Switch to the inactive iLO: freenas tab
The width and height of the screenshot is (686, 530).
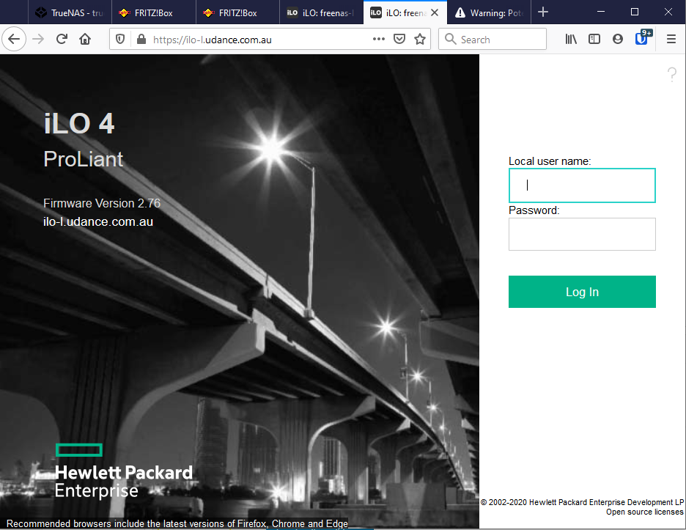pos(322,12)
